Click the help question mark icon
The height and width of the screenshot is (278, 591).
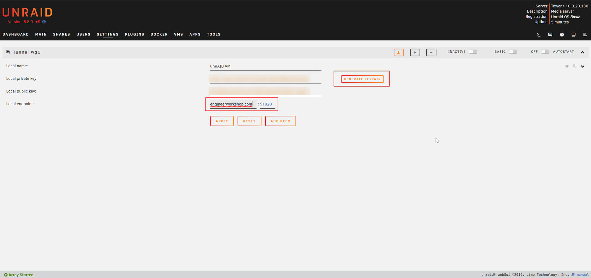[x=562, y=35]
